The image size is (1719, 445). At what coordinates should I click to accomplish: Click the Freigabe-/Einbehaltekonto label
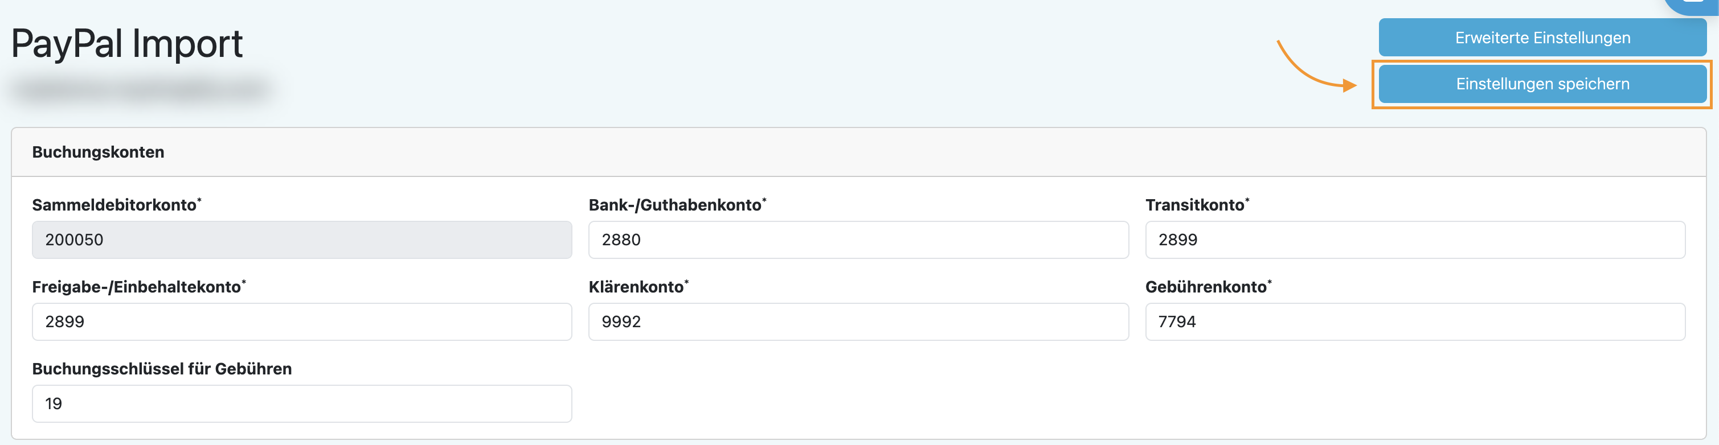click(x=137, y=287)
